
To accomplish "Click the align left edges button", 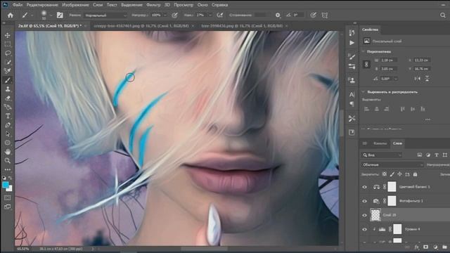I will [366, 109].
